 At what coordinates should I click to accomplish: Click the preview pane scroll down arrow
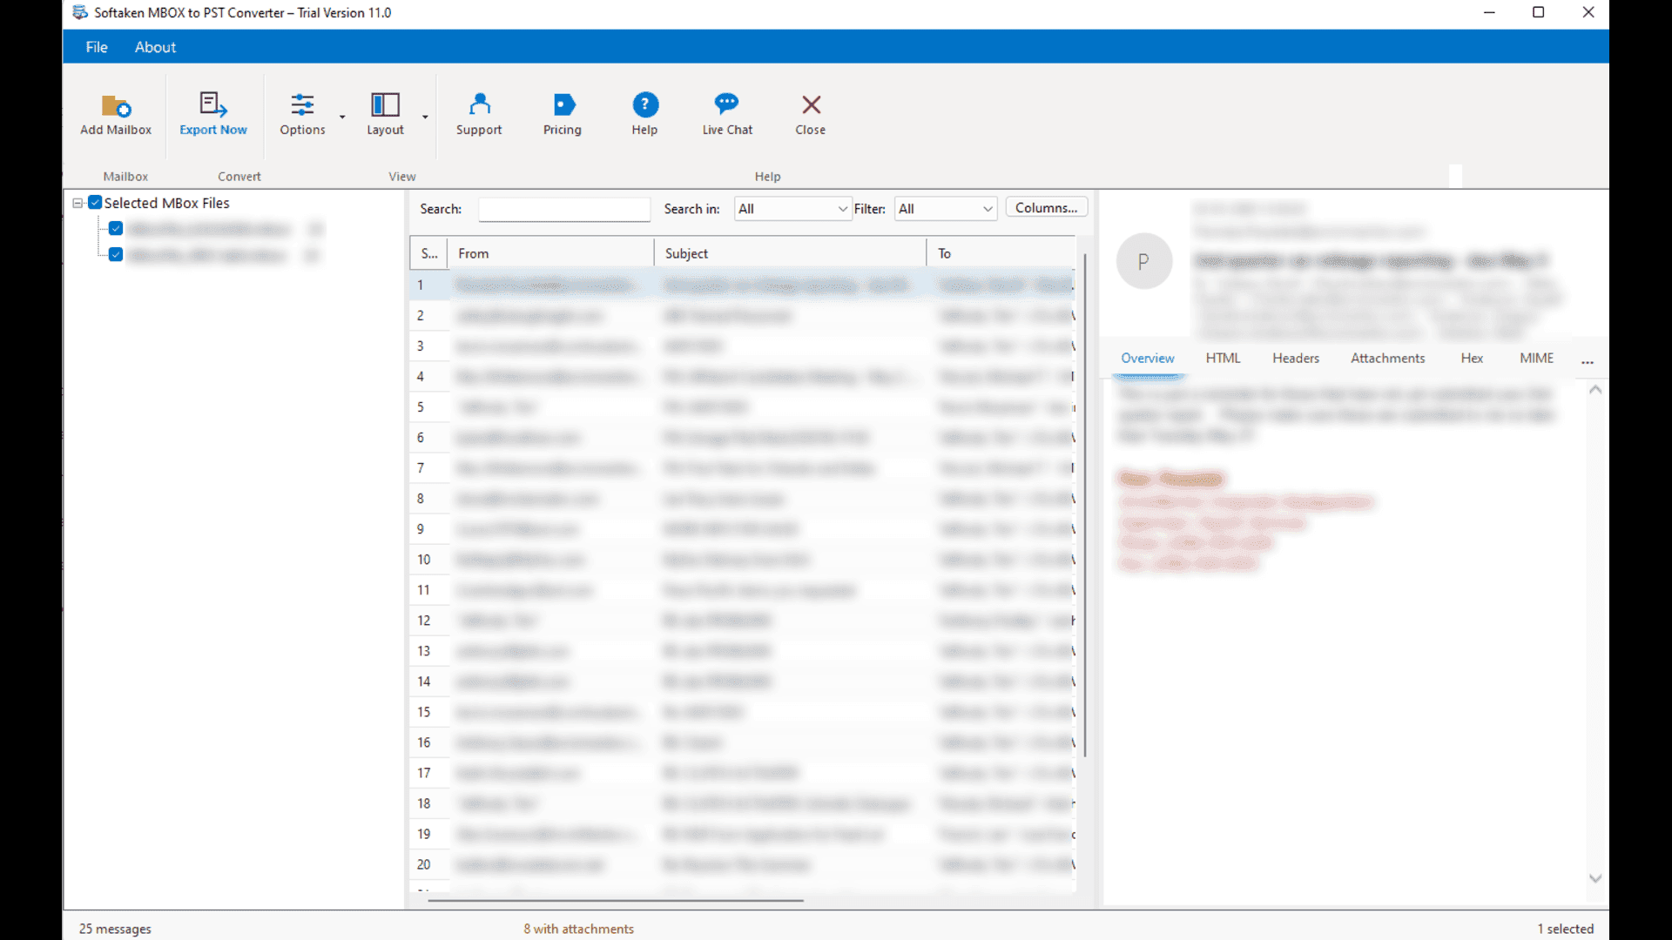pos(1595,878)
